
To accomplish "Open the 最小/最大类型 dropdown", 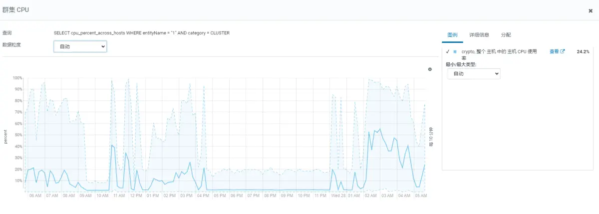I will (x=474, y=73).
